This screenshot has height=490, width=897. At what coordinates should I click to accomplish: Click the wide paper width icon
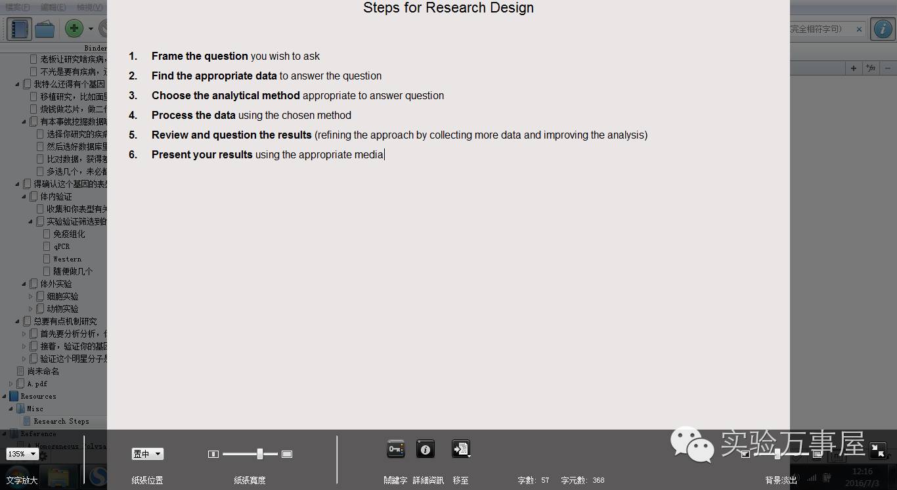point(287,454)
